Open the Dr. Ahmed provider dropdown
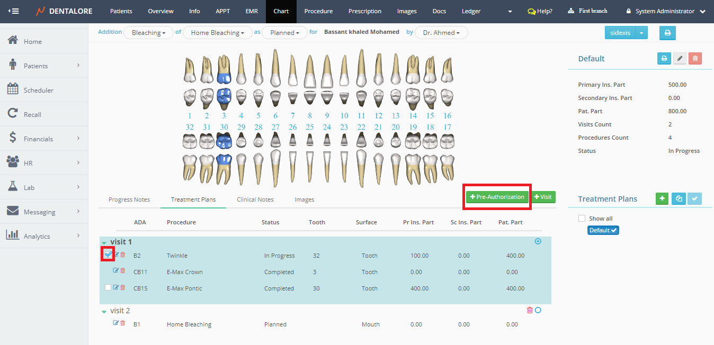714x345 pixels. pos(441,33)
